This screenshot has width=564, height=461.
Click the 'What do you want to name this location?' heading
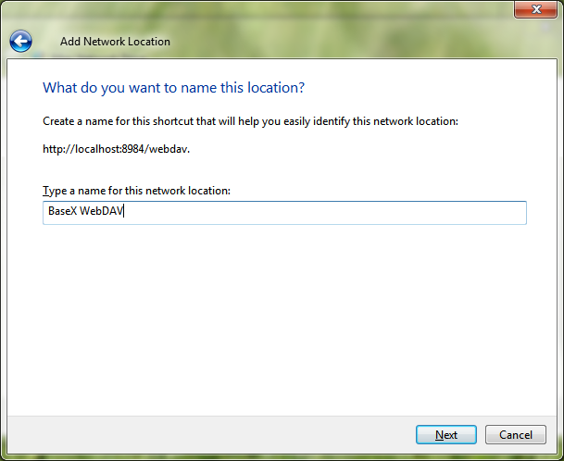[x=174, y=88]
